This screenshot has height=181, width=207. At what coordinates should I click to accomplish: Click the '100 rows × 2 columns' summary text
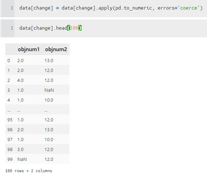[x=29, y=171]
